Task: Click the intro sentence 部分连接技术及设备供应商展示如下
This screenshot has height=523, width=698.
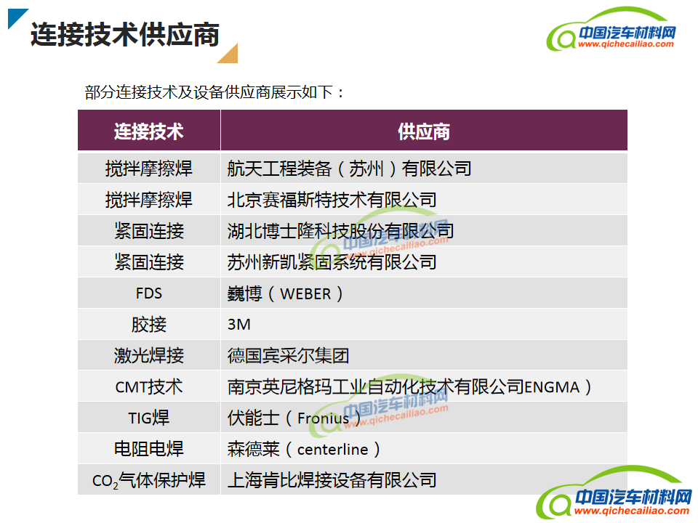Action: [x=214, y=93]
